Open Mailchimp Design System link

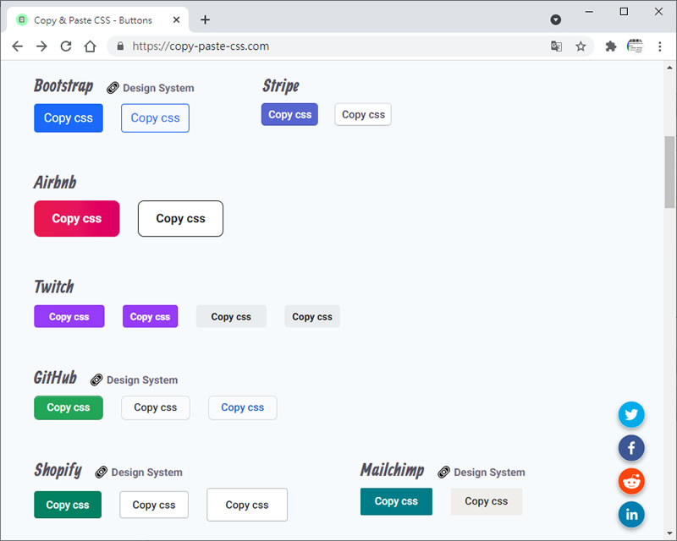tap(489, 473)
